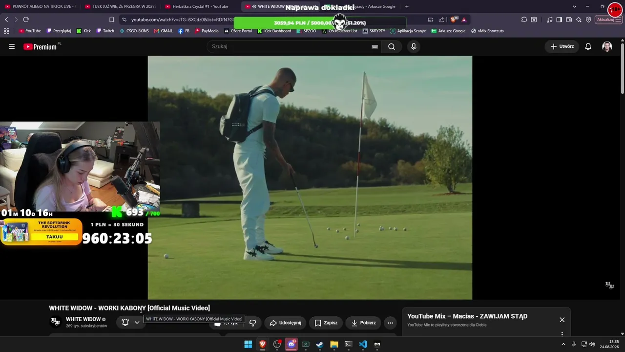Image resolution: width=625 pixels, height=352 pixels.
Task: Open WHITE WIDOW channel avatar
Action: [55, 322]
